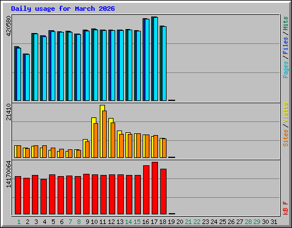The height and width of the screenshot is (228, 292).
Task: Click the green weekend day label 22
Action: 197,222
